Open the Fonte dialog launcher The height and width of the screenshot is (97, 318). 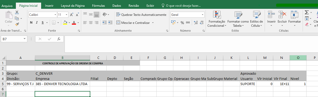79,31
